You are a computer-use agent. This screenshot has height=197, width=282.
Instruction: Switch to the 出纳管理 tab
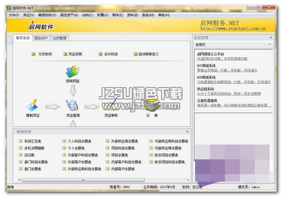click(60, 38)
